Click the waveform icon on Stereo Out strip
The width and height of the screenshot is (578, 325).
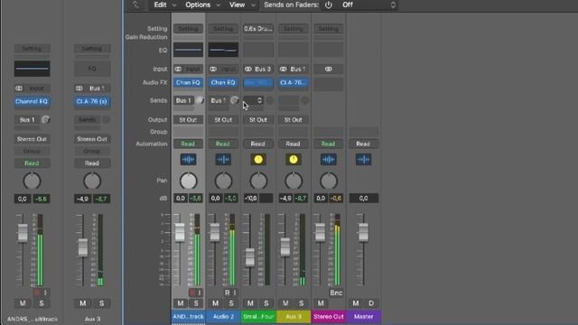[328, 160]
